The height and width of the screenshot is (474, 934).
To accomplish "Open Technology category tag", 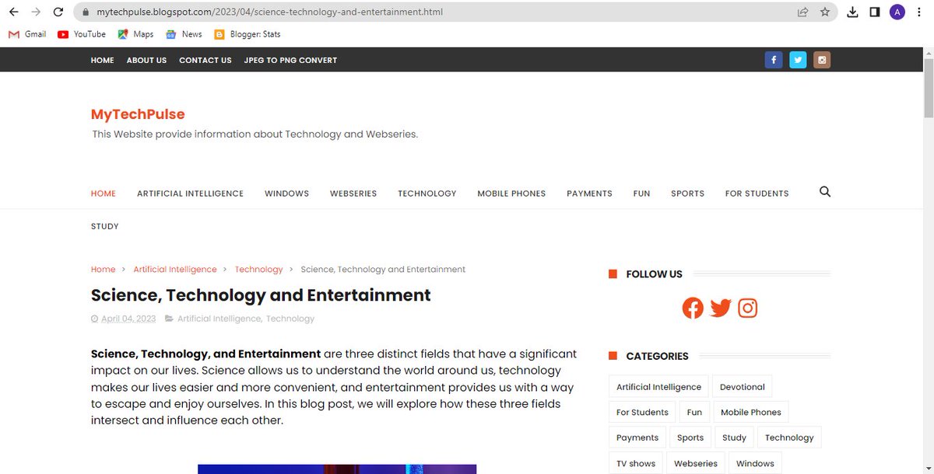I will (x=789, y=437).
